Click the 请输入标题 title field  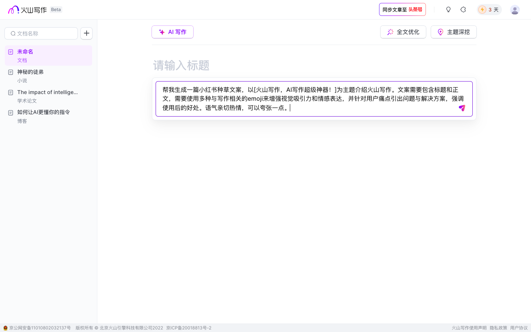tap(314, 66)
